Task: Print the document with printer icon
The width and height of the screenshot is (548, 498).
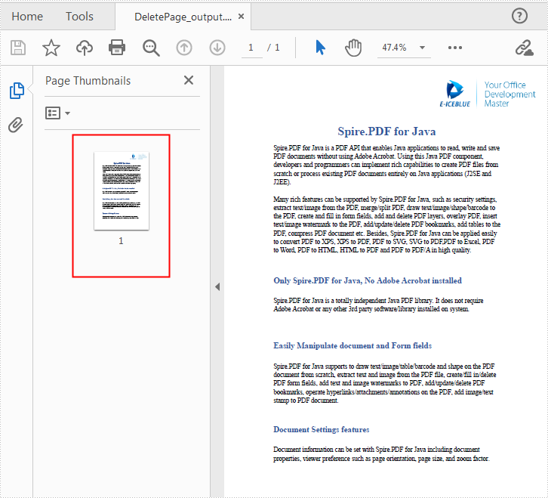Action: click(117, 48)
